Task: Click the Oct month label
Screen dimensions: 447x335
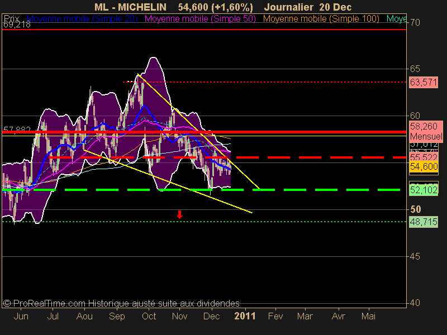Action: [x=149, y=316]
